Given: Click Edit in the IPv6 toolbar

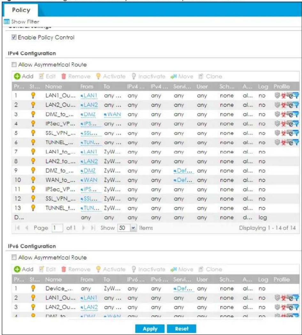Looking at the screenshot, I should click(47, 269).
